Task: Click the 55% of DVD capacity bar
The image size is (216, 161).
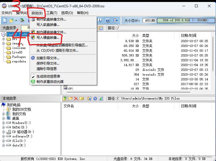Action: (183, 21)
